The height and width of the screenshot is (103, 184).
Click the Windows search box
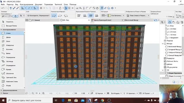coord(30,100)
